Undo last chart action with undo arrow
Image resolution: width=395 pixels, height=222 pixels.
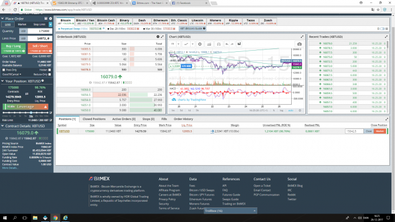click(227, 44)
